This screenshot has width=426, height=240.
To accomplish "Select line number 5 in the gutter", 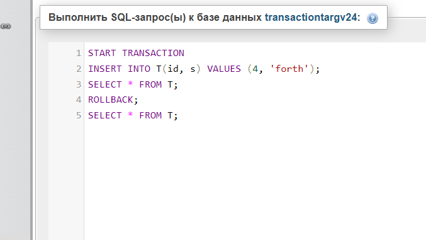I will 79,115.
